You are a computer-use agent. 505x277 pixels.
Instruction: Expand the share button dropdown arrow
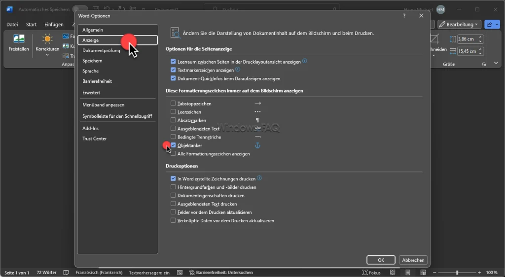[497, 25]
